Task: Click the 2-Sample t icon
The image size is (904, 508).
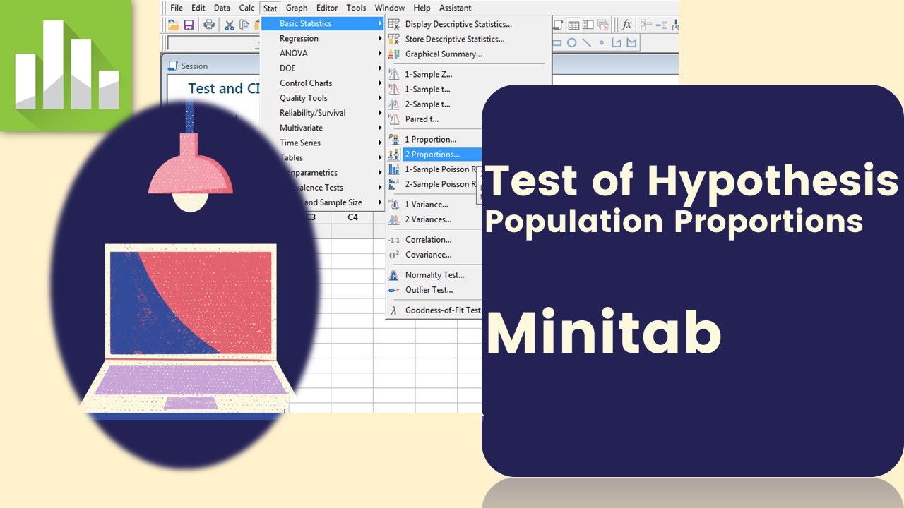Action: pos(394,104)
